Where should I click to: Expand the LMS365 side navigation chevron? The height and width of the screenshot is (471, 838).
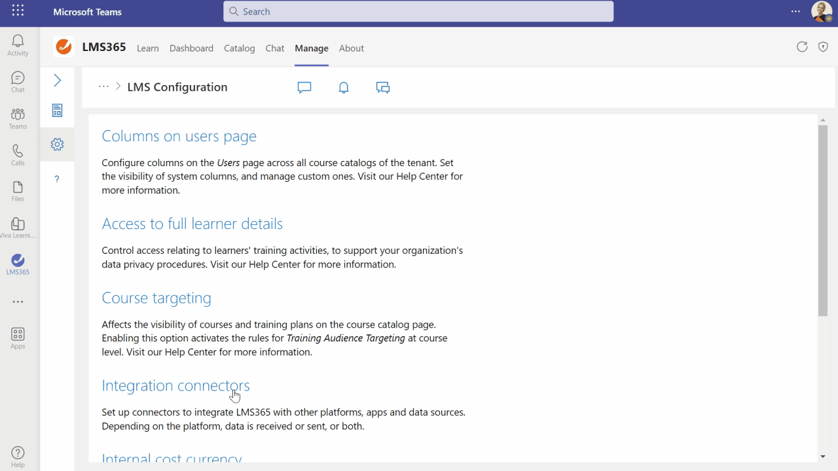pyautogui.click(x=57, y=80)
